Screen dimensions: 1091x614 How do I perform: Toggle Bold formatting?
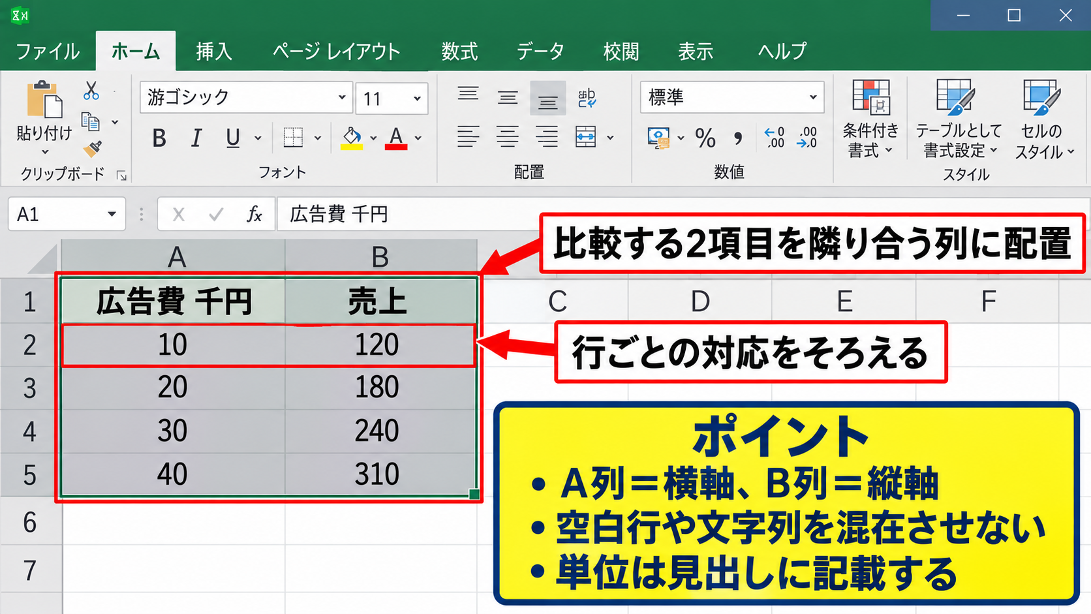(x=159, y=138)
